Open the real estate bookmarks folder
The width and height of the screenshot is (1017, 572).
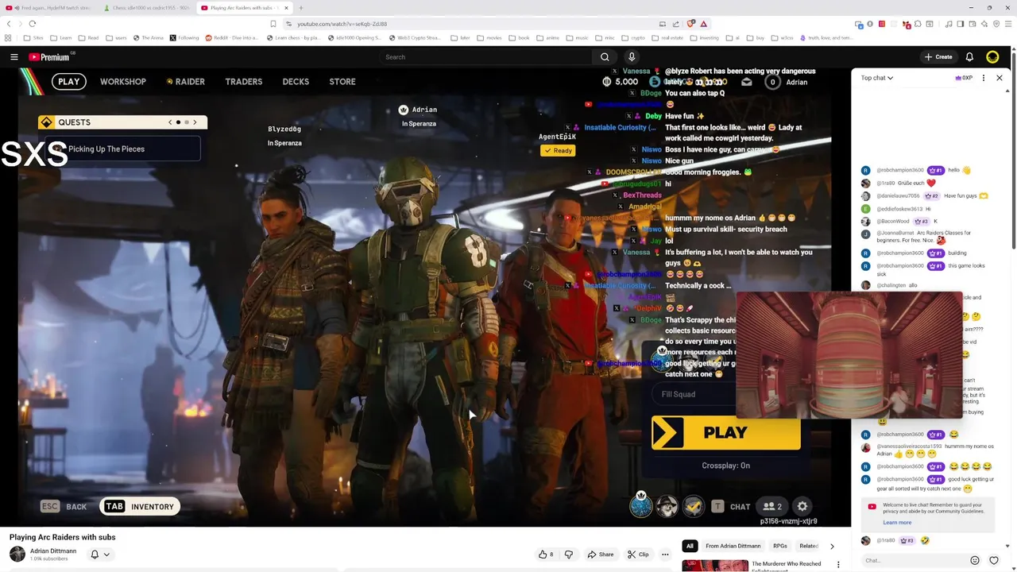click(667, 37)
